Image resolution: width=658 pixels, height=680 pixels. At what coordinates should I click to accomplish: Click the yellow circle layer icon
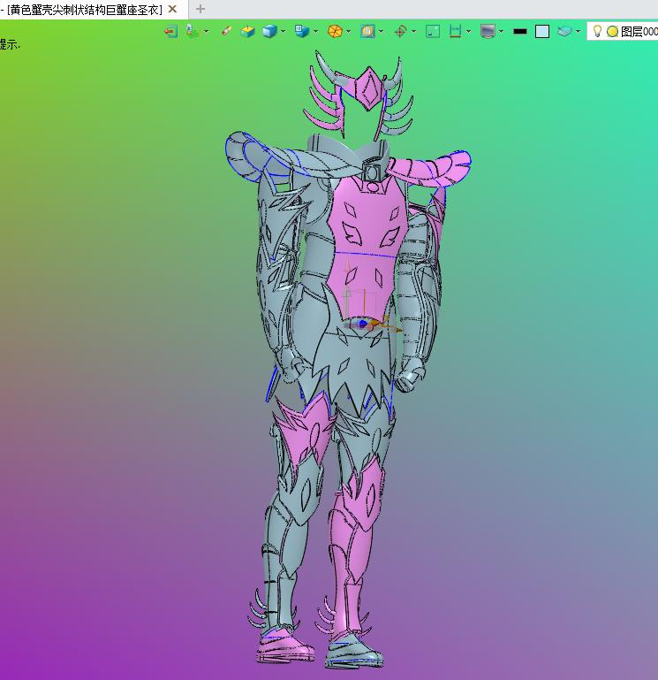pyautogui.click(x=613, y=32)
